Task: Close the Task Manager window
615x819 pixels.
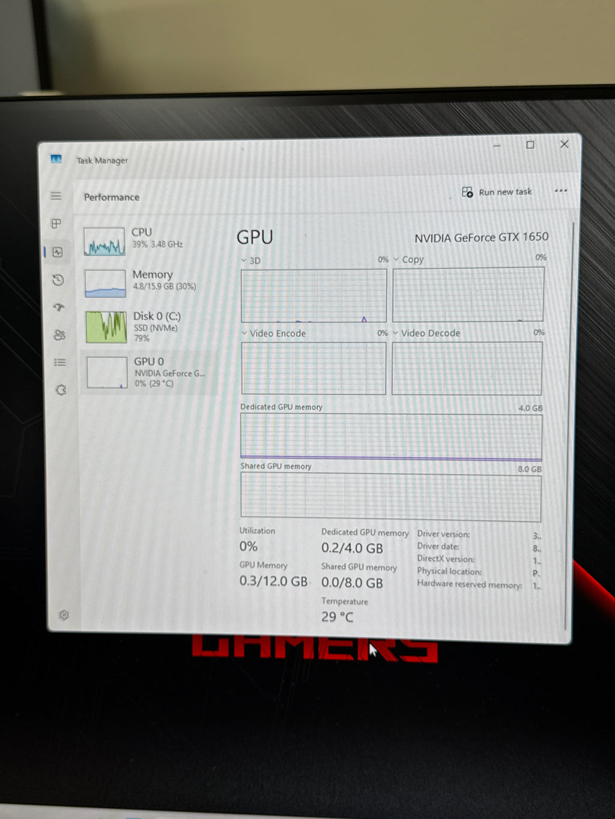Action: [x=565, y=144]
